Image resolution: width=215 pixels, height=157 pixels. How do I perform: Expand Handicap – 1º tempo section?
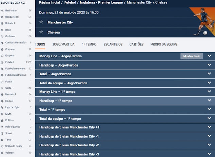(209, 101)
